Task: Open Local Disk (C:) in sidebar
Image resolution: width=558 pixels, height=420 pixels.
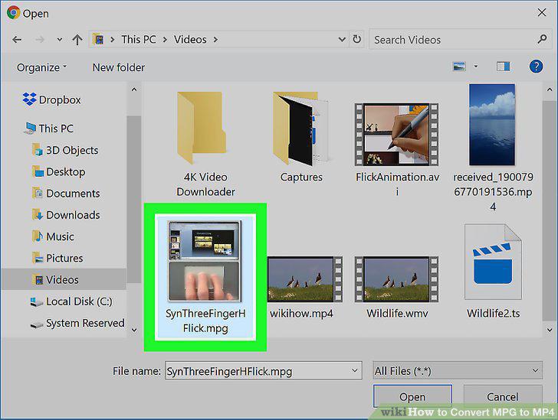Action: [71, 301]
